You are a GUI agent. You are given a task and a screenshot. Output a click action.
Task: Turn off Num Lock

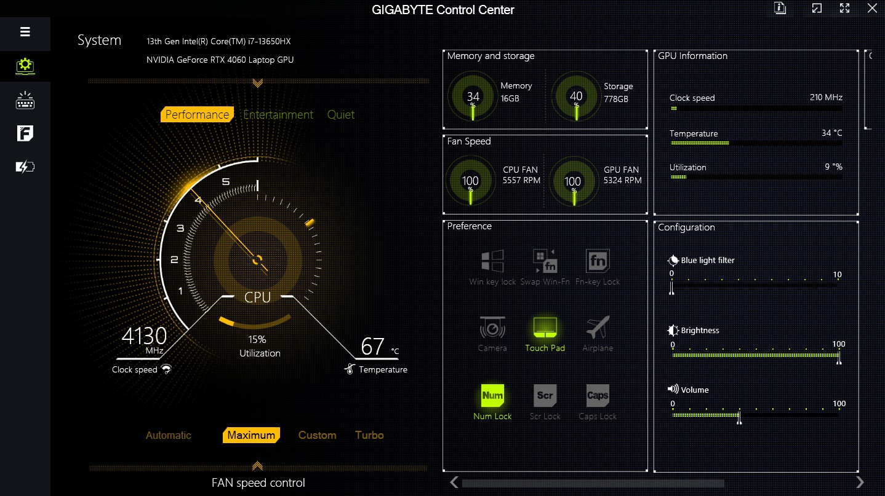pos(492,402)
